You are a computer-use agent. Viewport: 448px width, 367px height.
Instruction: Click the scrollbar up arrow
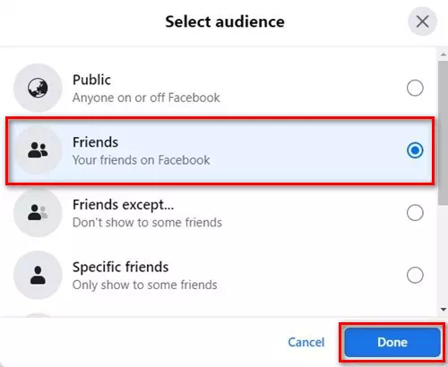pos(444,55)
